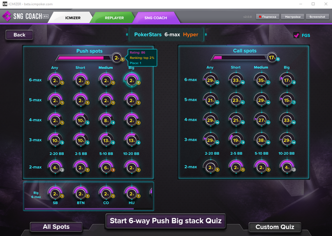Select Call 4-max Medium stack gauge
This screenshot has height=236, width=332.
(262, 120)
